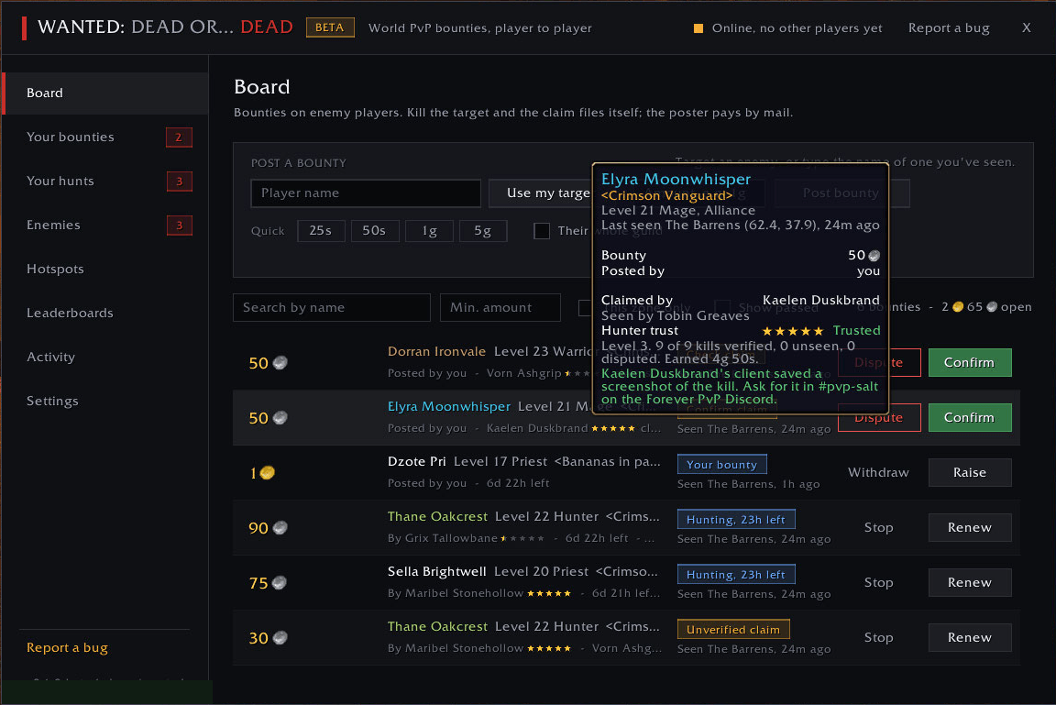The height and width of the screenshot is (705, 1056).
Task: Stop hunting the 90 silver Thane Oakcrest bounty
Action: tap(878, 528)
